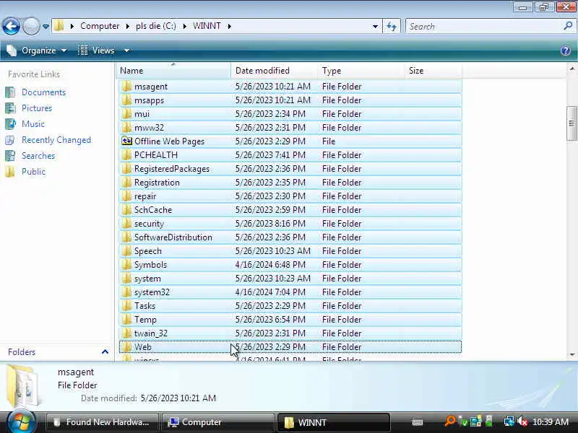Click the blue Help icon

click(x=566, y=51)
